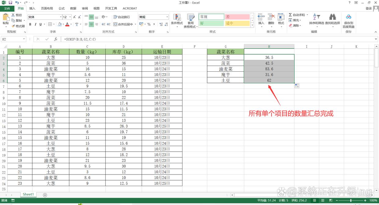This screenshot has height=205, width=379.
Task: Apply percent style to number
Action: 149,24
